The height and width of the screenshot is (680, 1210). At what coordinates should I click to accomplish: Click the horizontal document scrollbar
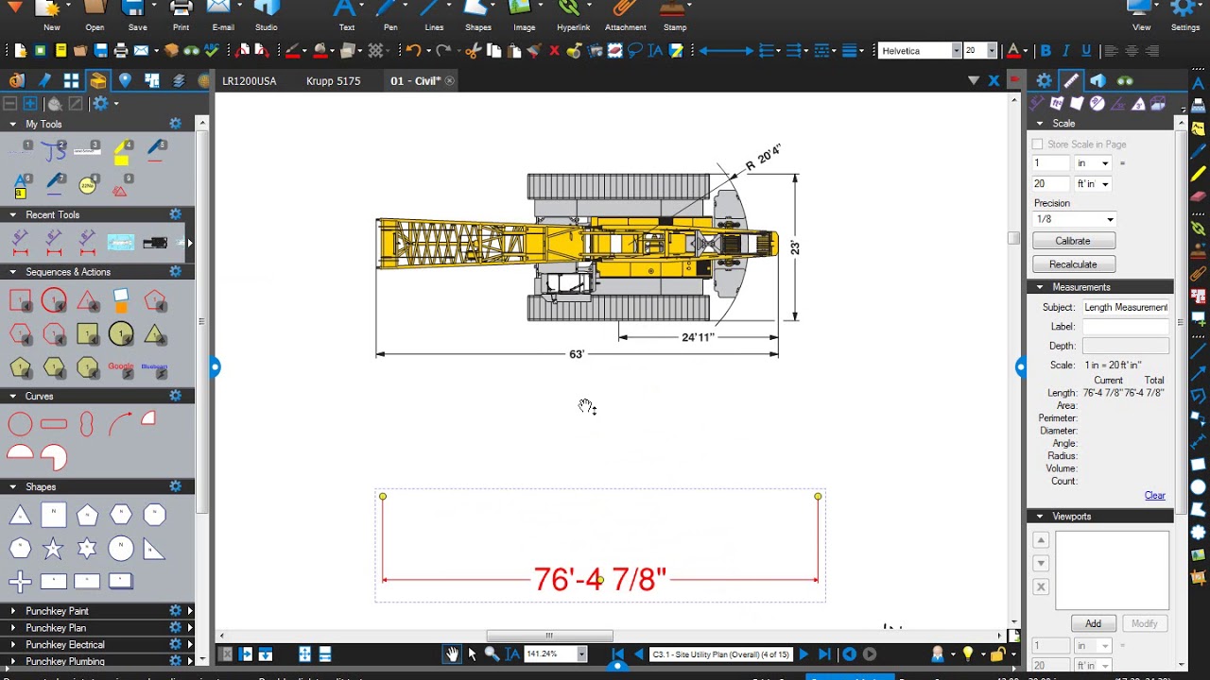(x=549, y=636)
